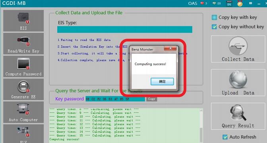Click the Query times: 15 log line

coord(95,135)
